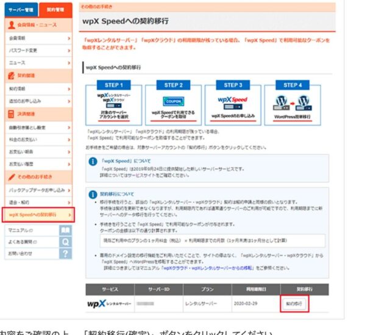Click the サービス column header

pos(110,289)
